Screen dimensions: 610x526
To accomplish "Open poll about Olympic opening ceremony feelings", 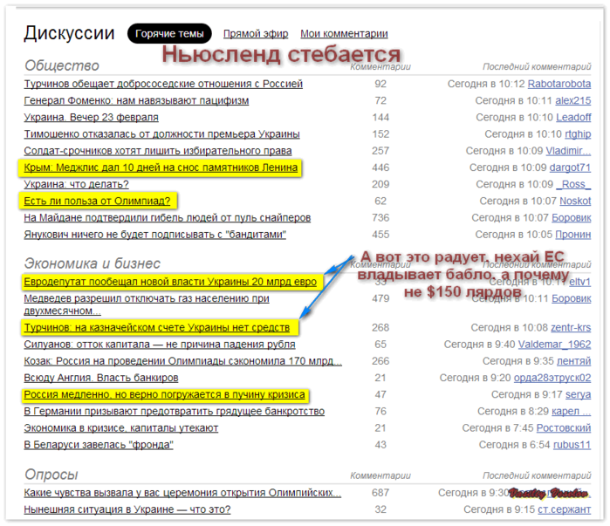I will [x=182, y=493].
